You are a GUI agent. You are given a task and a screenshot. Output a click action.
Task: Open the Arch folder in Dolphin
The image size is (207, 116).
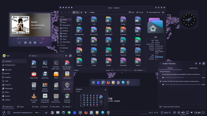(94, 21)
